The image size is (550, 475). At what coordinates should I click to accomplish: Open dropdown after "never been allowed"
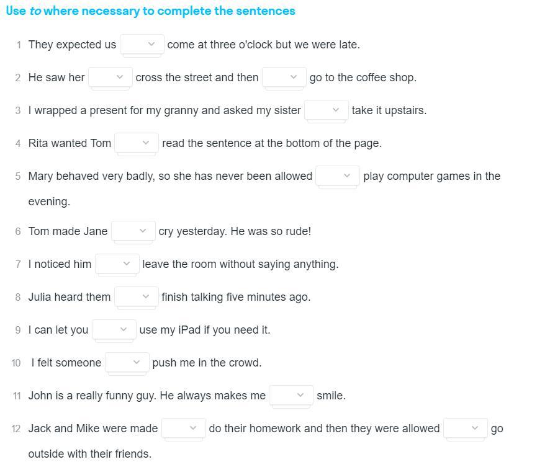pyautogui.click(x=338, y=176)
